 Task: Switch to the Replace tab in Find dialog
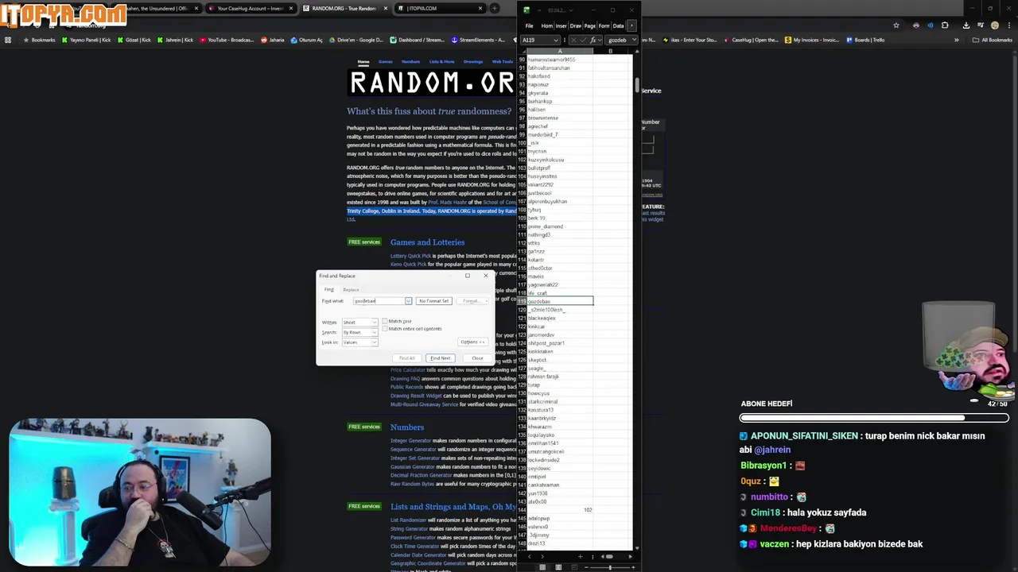tap(351, 290)
